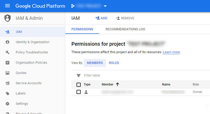Expand the project dropdown arrow
The width and height of the screenshot is (210, 114).
[x=105, y=6]
